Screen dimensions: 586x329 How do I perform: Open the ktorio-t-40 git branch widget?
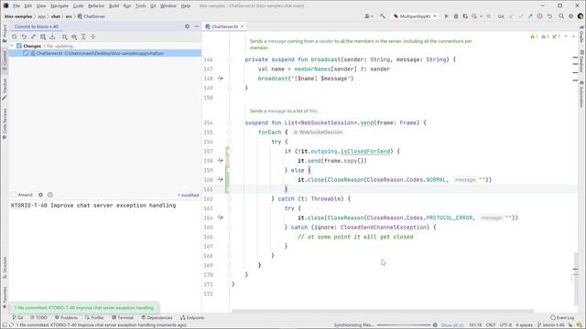(551, 325)
